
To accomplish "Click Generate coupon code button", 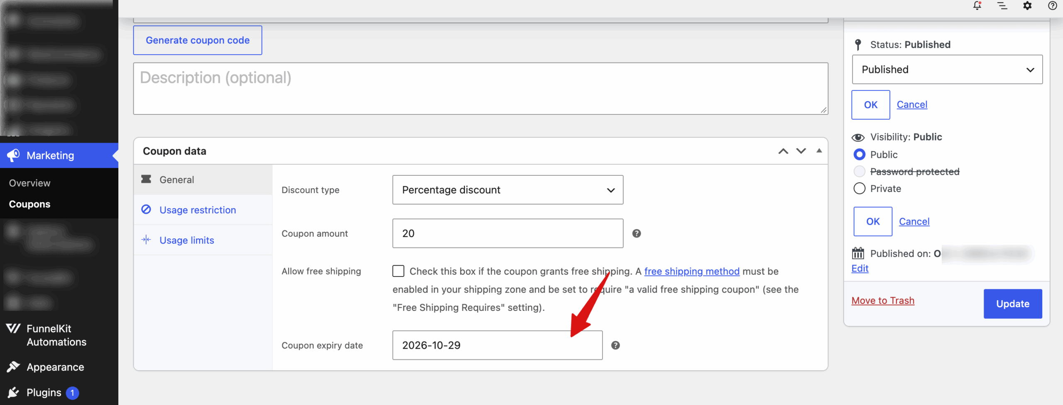I will tap(198, 40).
